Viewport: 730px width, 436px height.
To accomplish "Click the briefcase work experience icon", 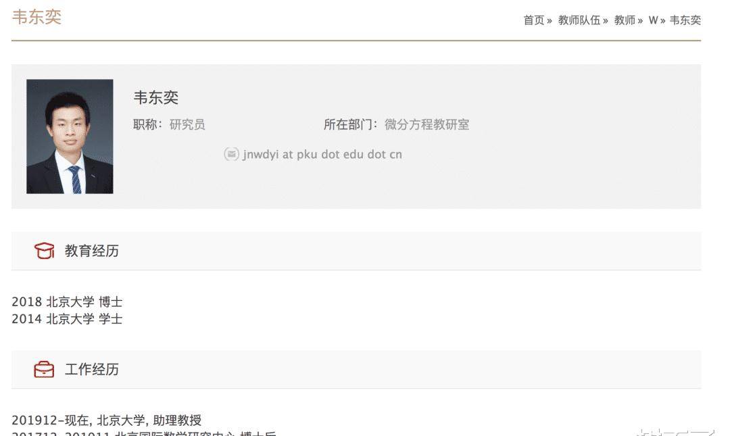I will [x=44, y=369].
